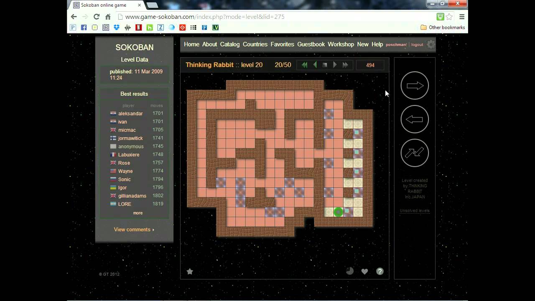Open the Sokoban spiral bookmark
Image resolution: width=535 pixels, height=301 pixels.
[106, 28]
